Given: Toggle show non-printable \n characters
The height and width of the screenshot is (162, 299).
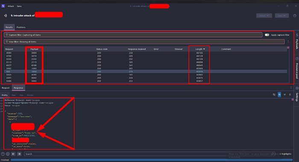Looking at the screenshot, I should [x=284, y=95].
